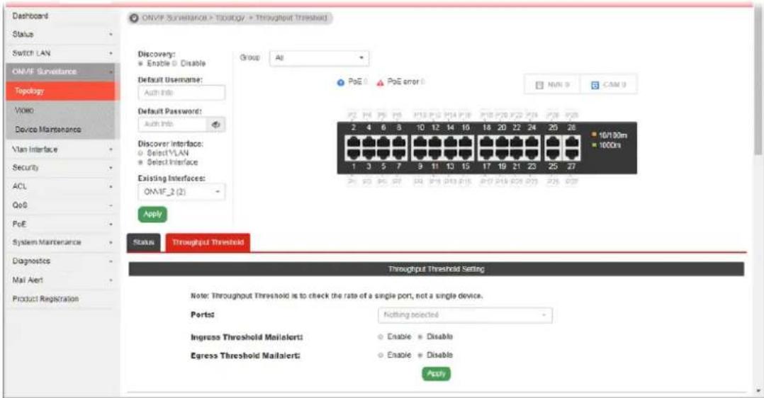The height and width of the screenshot is (398, 764).
Task: Click the CAM device count icon
Action: click(x=595, y=85)
